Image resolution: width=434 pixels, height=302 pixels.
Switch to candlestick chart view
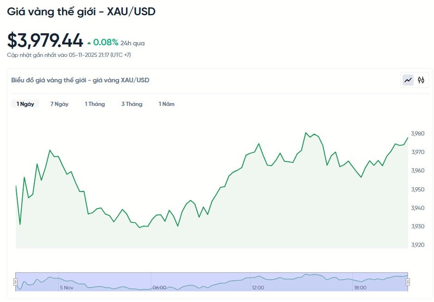point(421,80)
